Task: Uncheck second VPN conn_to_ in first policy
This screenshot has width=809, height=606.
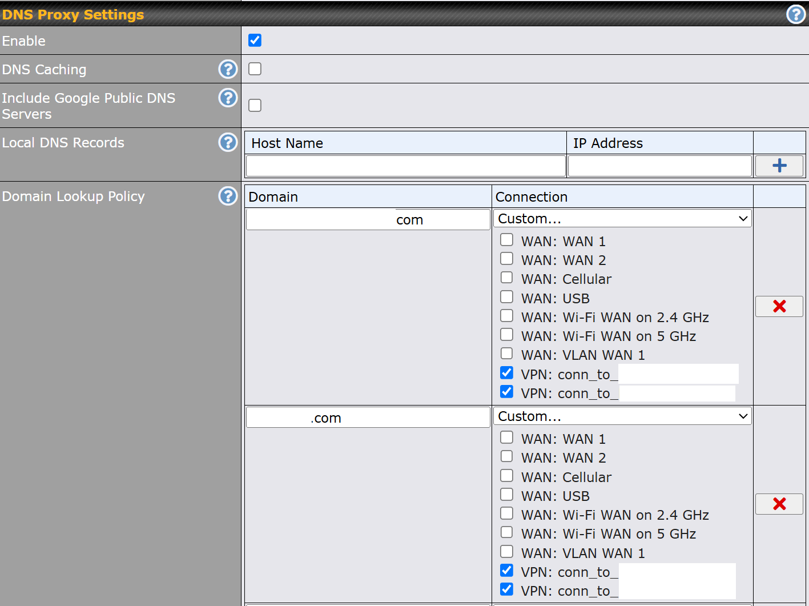Action: click(x=506, y=391)
